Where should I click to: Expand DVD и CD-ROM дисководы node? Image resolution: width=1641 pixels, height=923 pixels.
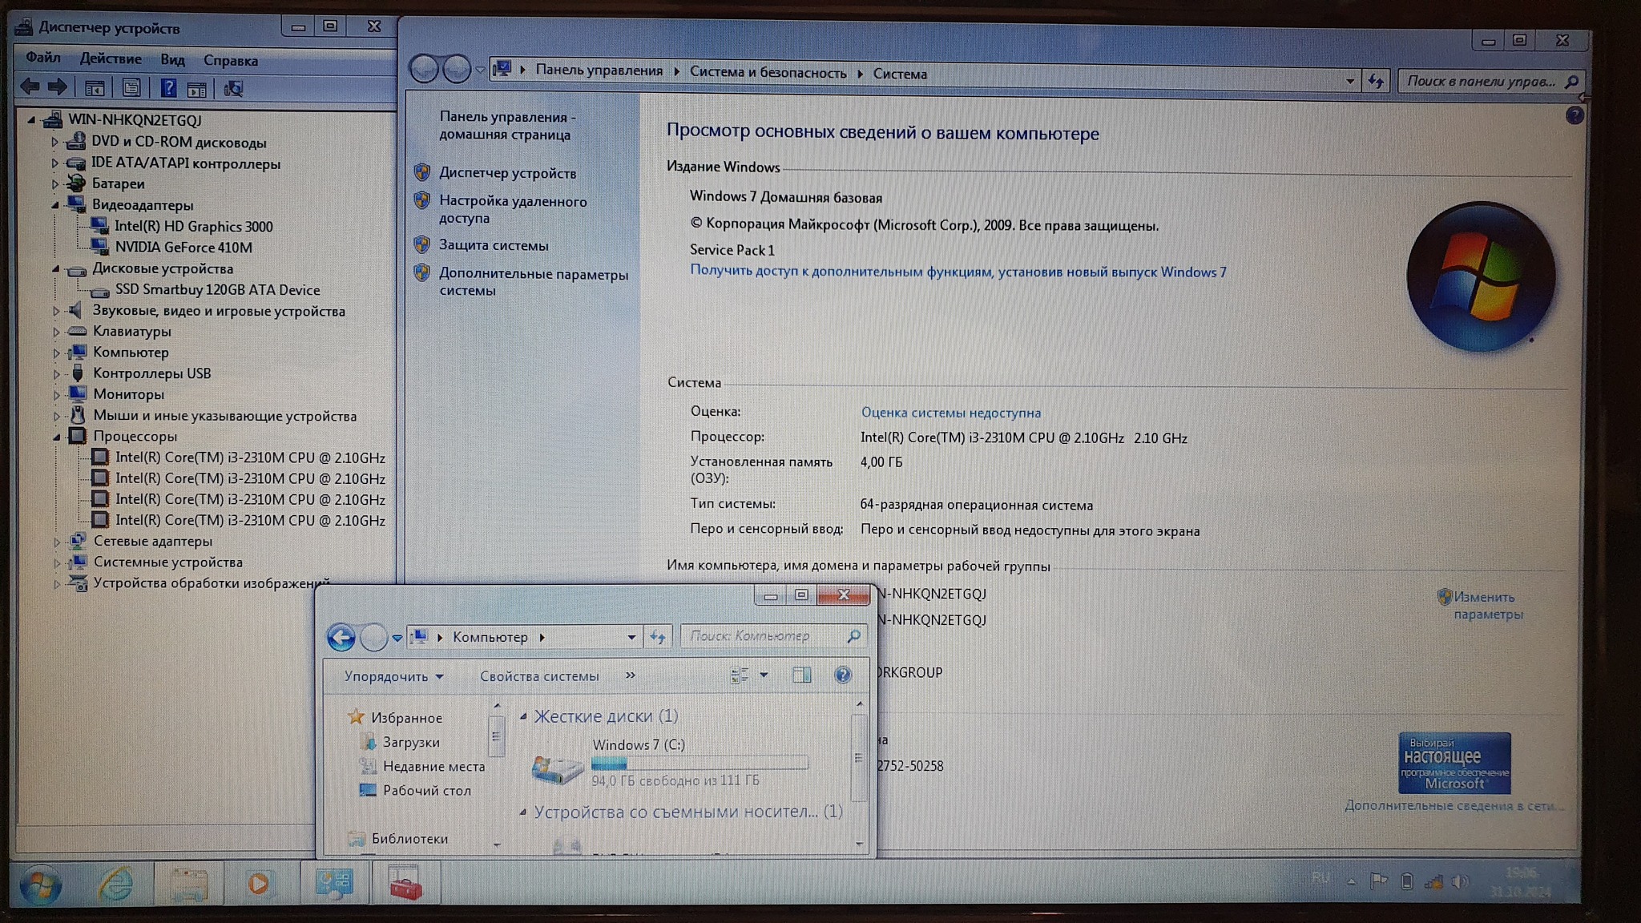click(55, 143)
